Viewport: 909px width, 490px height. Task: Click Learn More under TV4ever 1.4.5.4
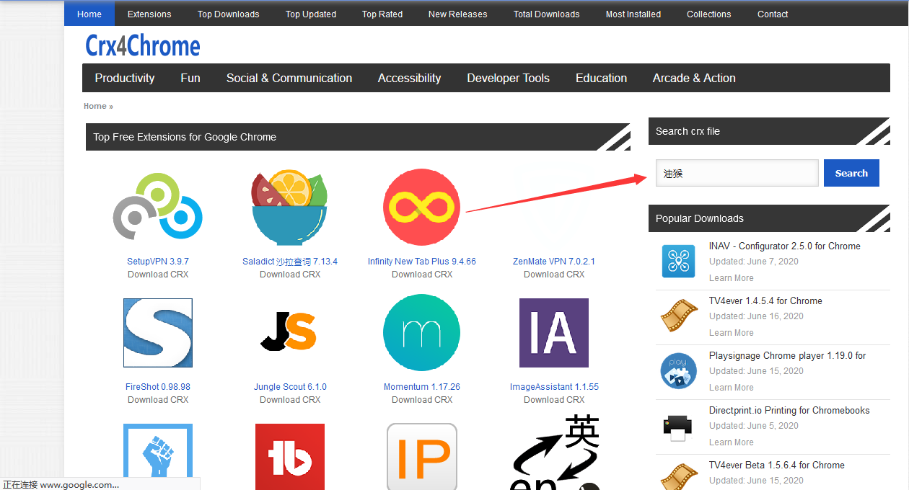[731, 333]
